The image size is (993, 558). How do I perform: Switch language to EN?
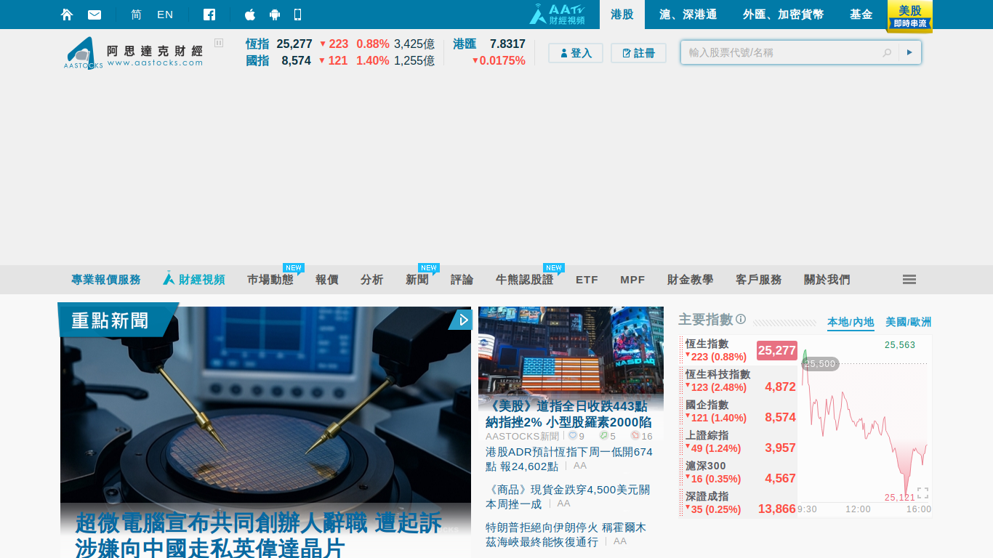[165, 15]
